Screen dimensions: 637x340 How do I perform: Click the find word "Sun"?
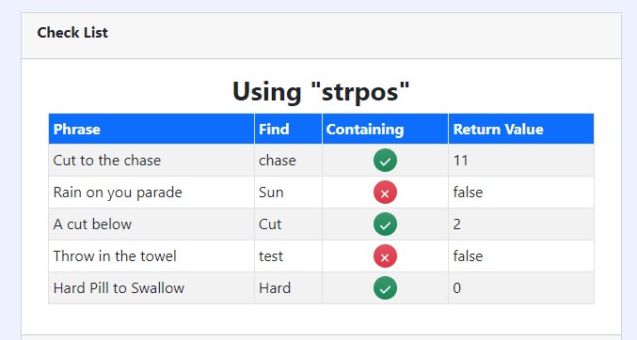(x=271, y=193)
